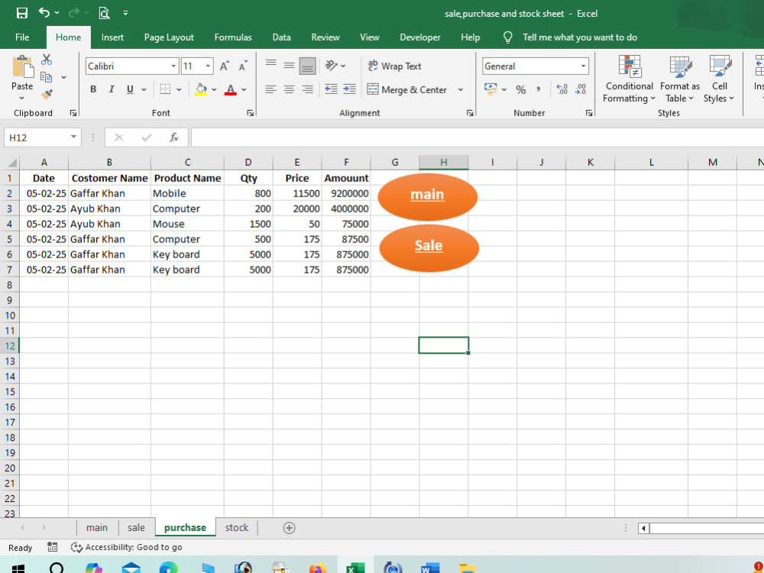
Task: Switch to the Insert ribbon tab
Action: coord(112,37)
